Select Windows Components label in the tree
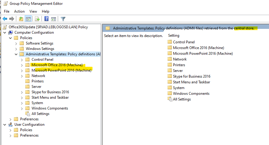This screenshot has height=145, width=269. click(x=50, y=108)
